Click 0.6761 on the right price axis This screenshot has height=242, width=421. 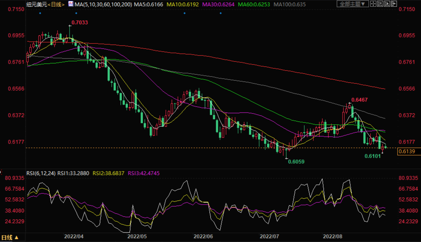407,62
